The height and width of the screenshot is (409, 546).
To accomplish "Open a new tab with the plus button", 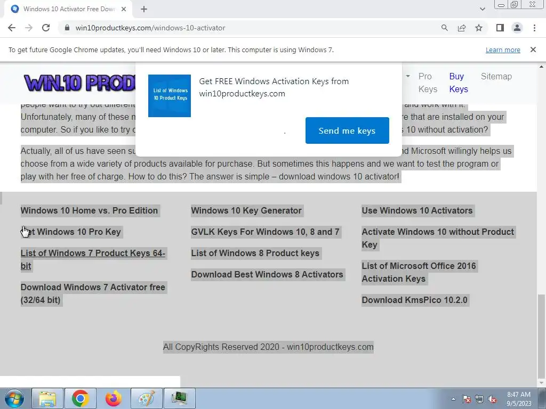I will (x=144, y=9).
